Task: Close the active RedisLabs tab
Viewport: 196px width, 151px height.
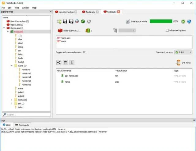Action: pos(119,12)
